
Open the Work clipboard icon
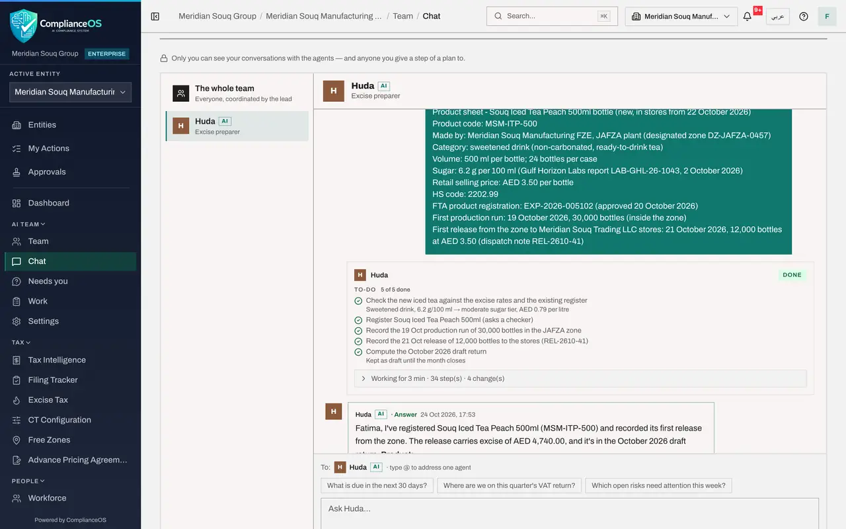(x=17, y=301)
